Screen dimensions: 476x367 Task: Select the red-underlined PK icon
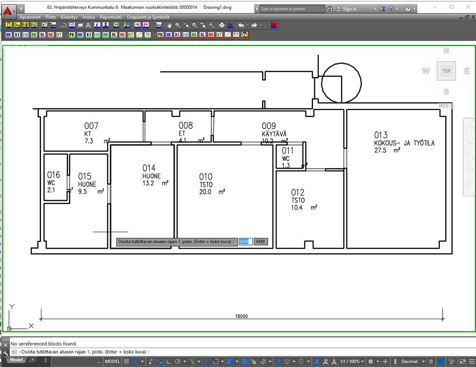[x=160, y=35]
